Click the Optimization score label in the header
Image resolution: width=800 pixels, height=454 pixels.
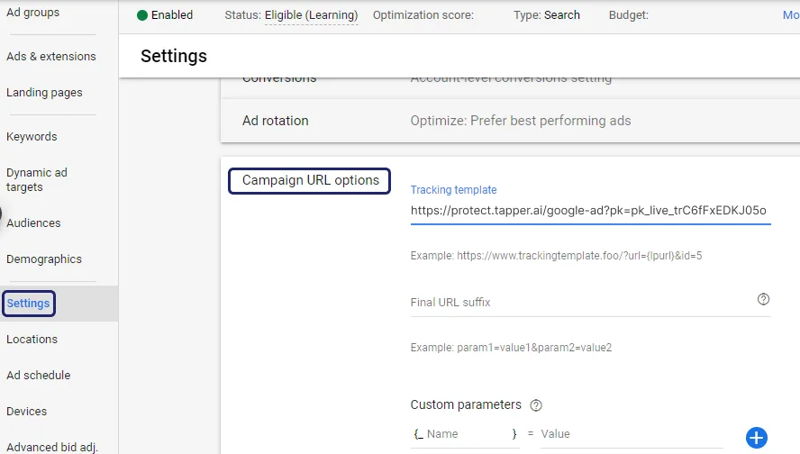click(423, 15)
